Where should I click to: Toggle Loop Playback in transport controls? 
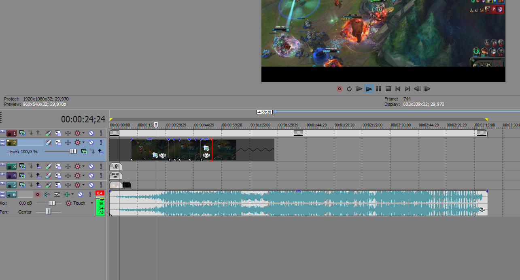point(349,89)
